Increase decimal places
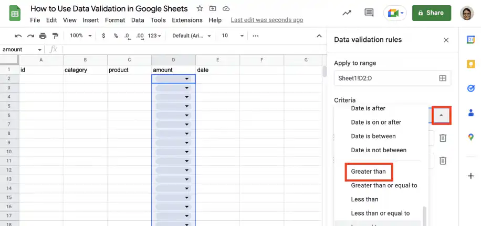 tap(140, 36)
